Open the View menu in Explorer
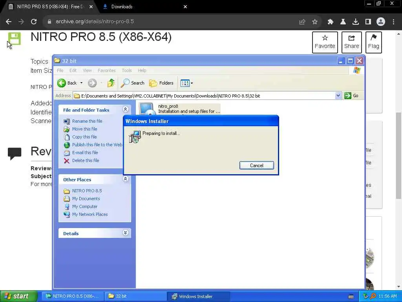This screenshot has width=402, height=302. (x=87, y=70)
